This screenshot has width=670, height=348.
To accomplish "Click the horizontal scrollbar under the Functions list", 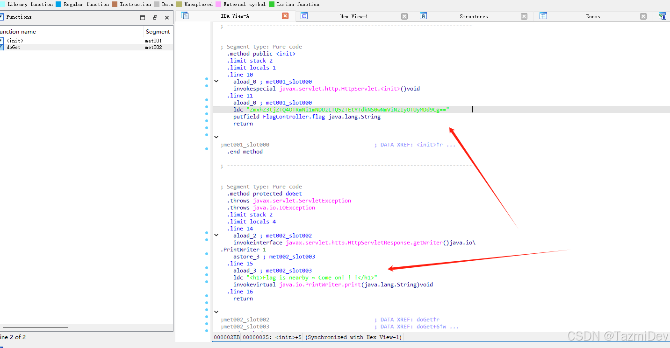I will click(35, 327).
